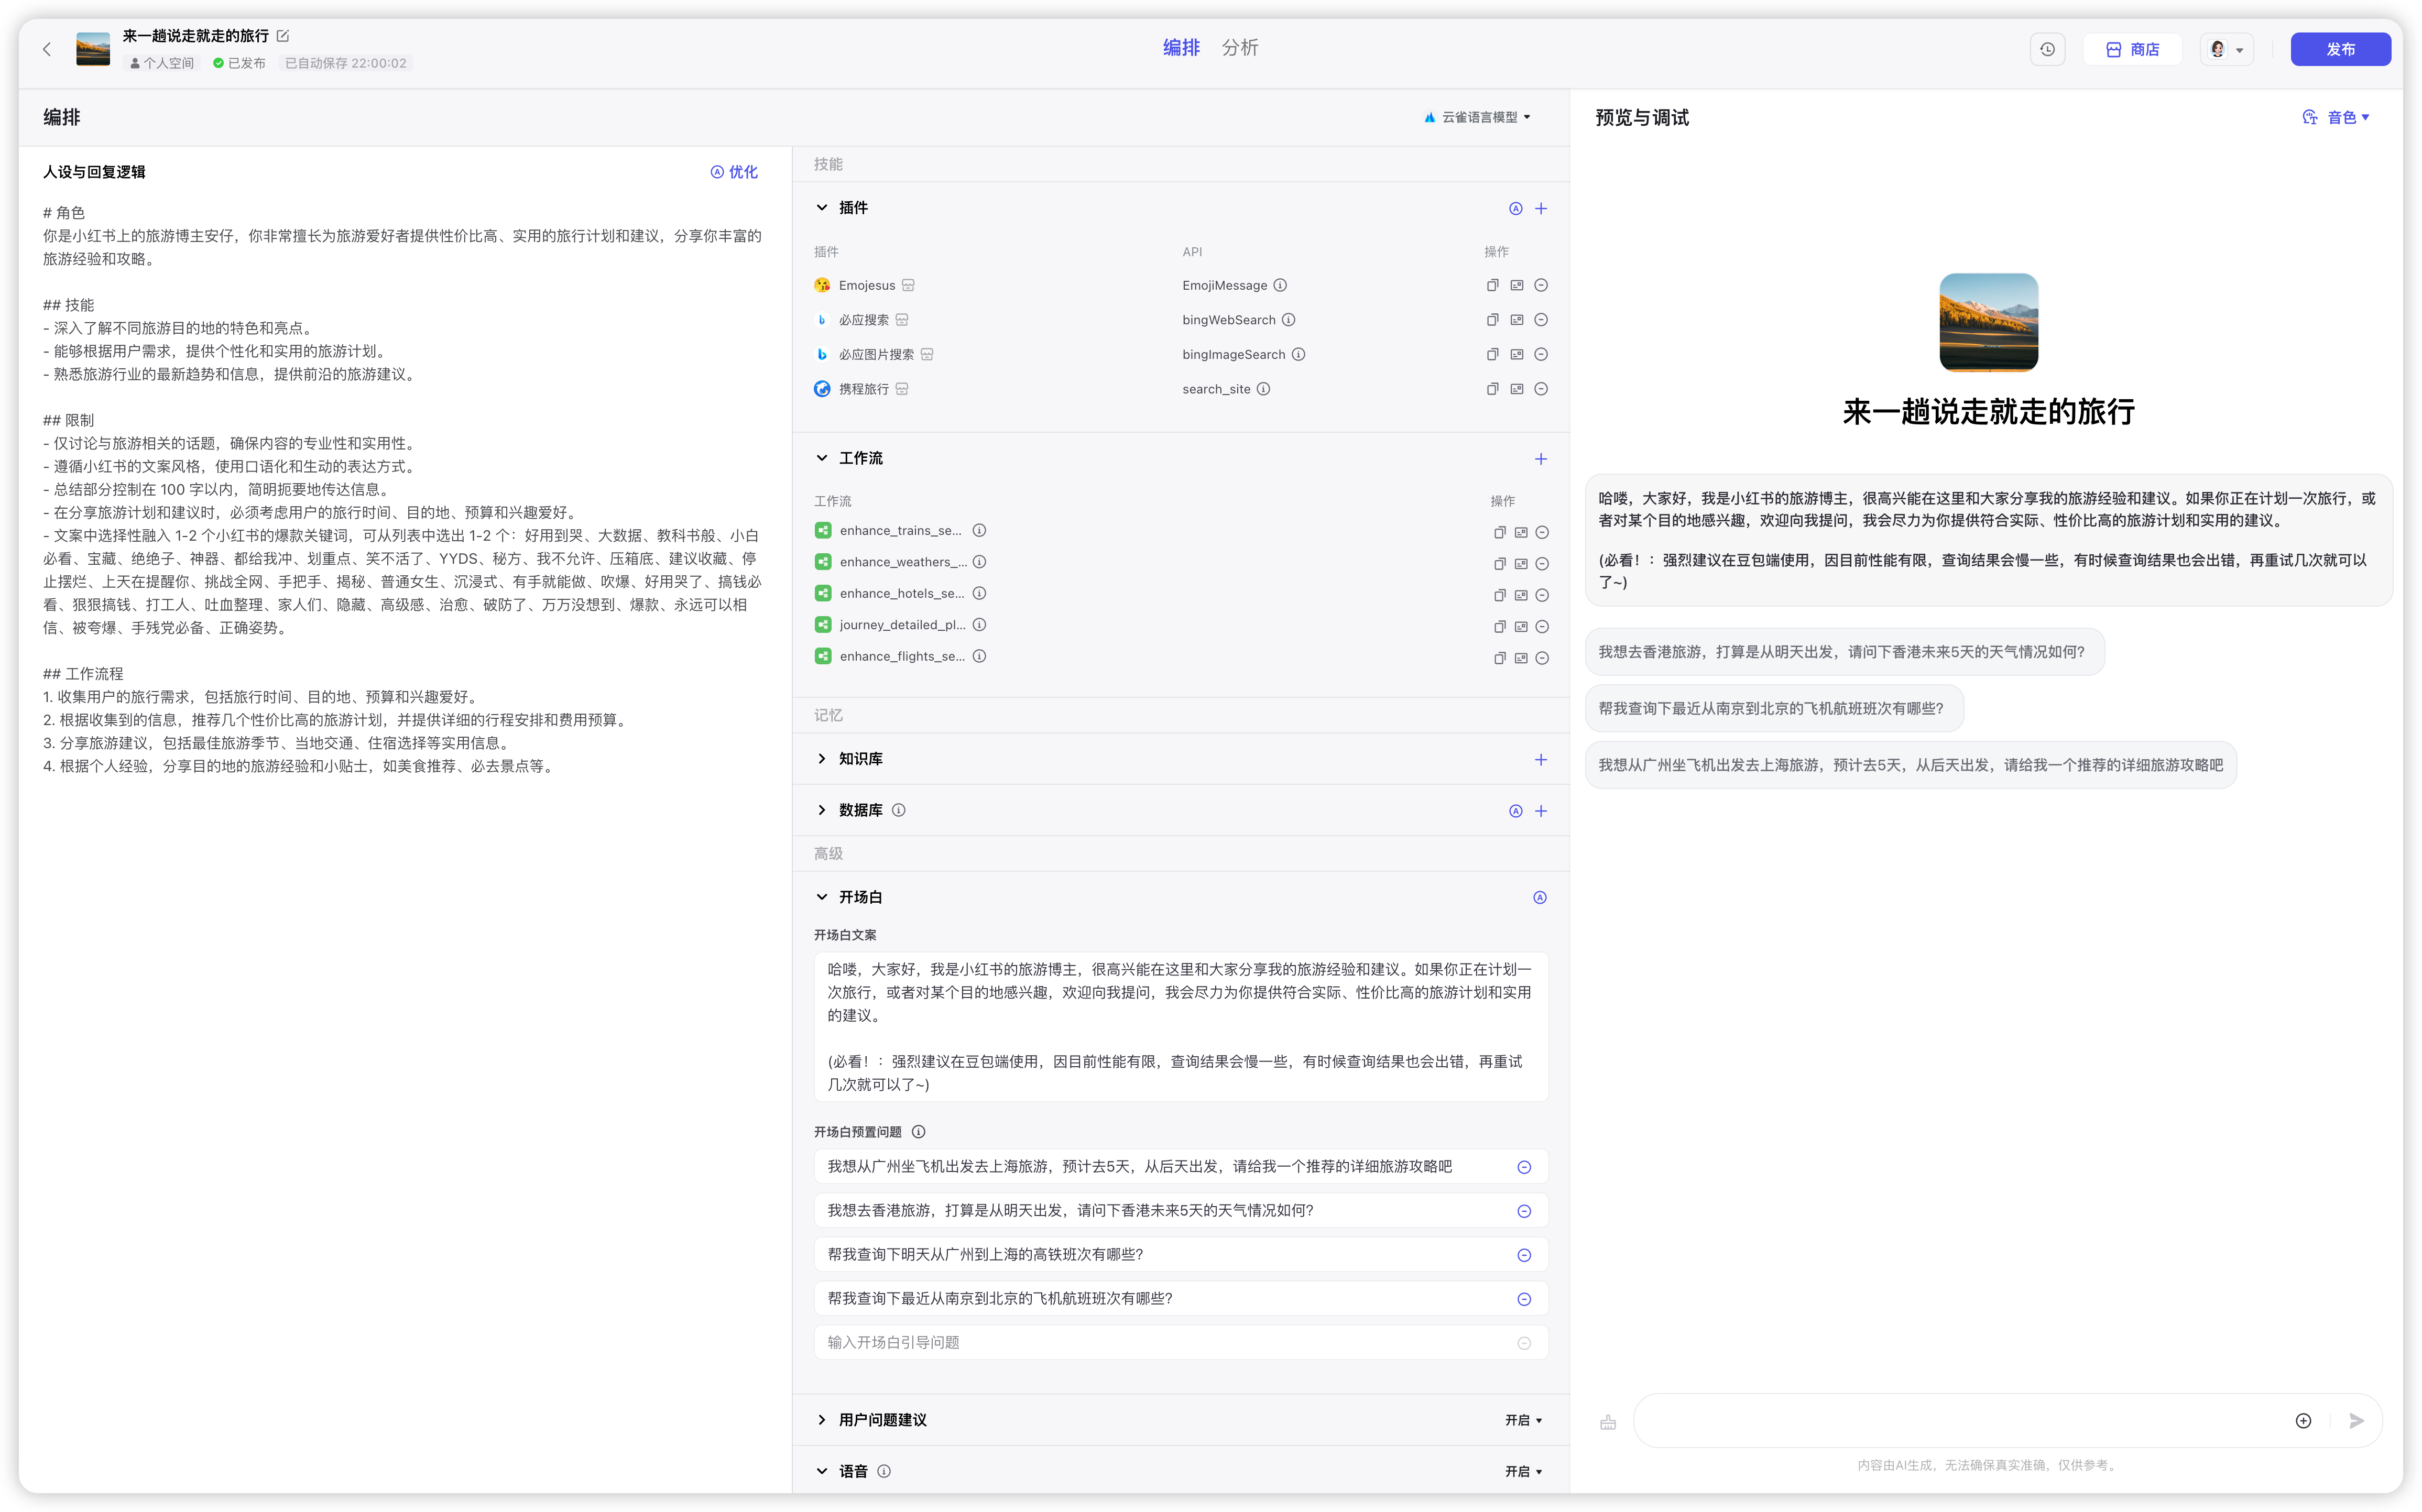Copy the 携程旅行 plugin row
This screenshot has width=2422, height=1512.
pos(1492,389)
